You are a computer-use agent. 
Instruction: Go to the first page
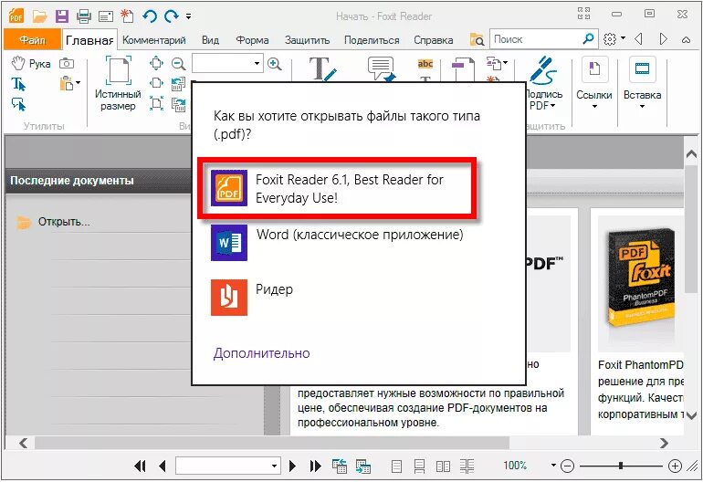tap(140, 466)
